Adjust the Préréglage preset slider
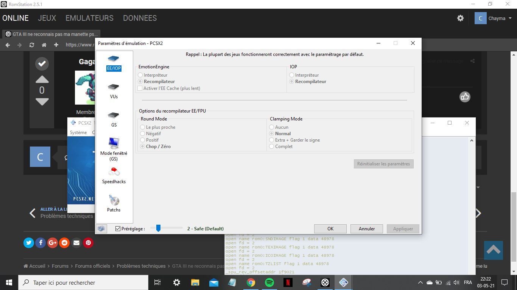Viewport: 517px width, 290px height. (159, 228)
